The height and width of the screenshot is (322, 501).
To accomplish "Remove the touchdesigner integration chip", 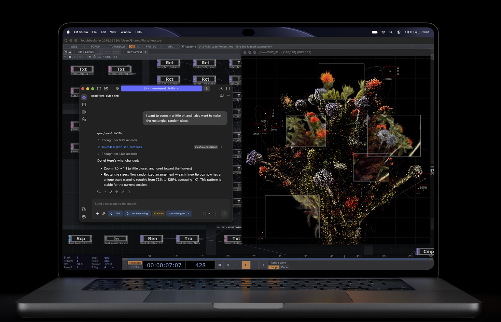I will click(x=189, y=214).
